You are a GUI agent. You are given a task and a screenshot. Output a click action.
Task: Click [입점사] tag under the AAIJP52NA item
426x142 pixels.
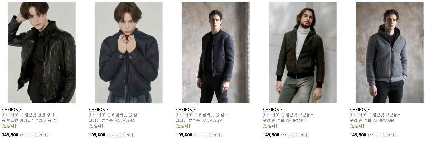[96, 126]
